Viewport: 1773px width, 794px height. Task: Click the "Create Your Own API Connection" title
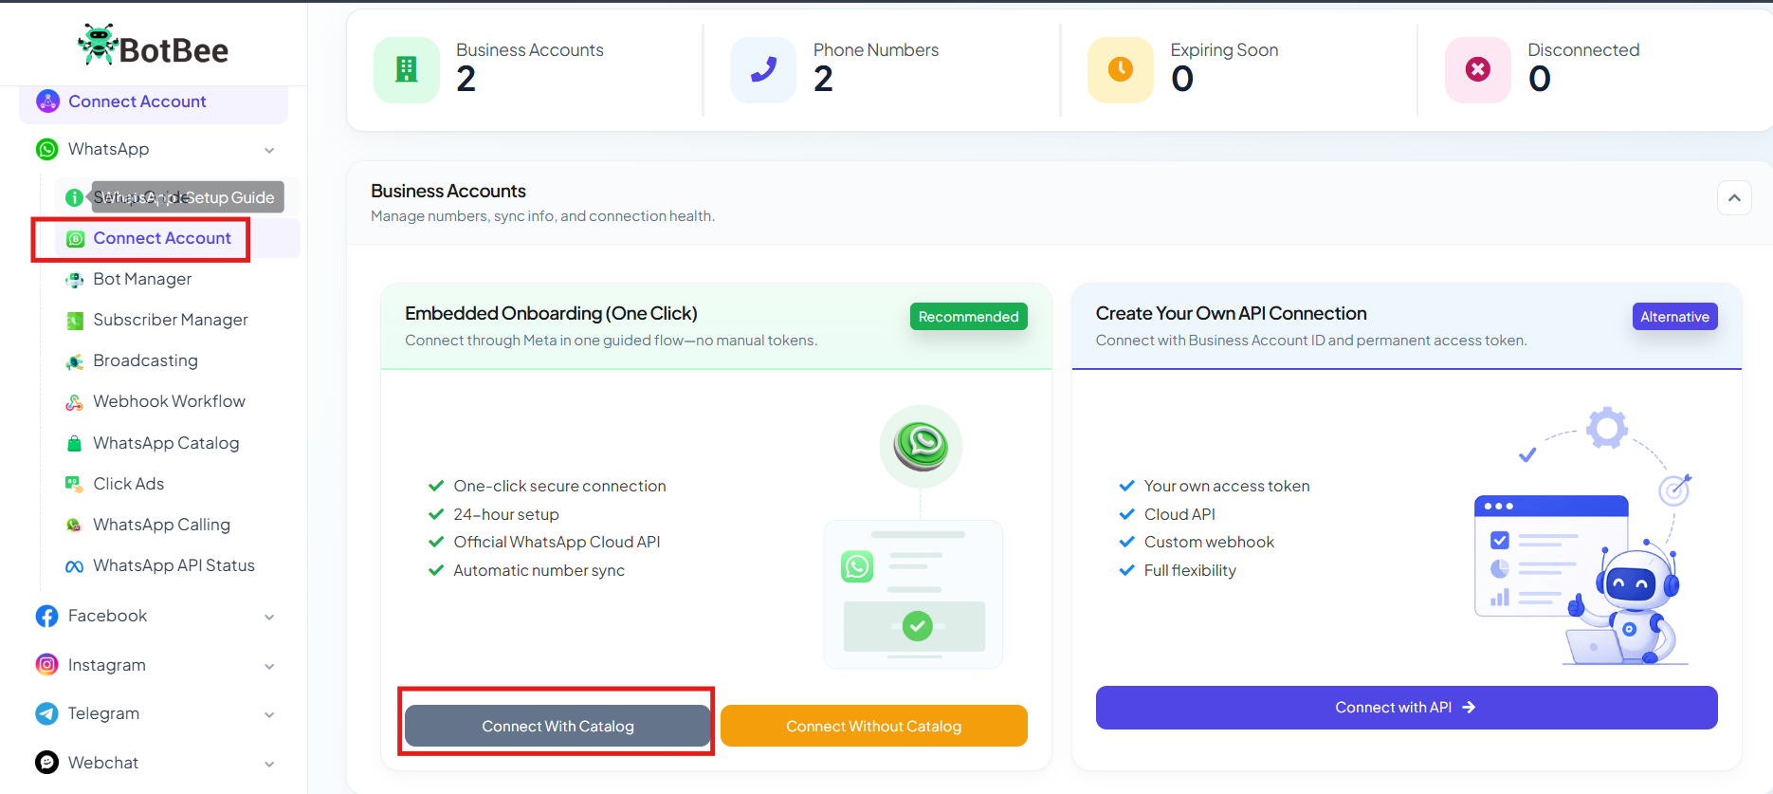tap(1232, 313)
